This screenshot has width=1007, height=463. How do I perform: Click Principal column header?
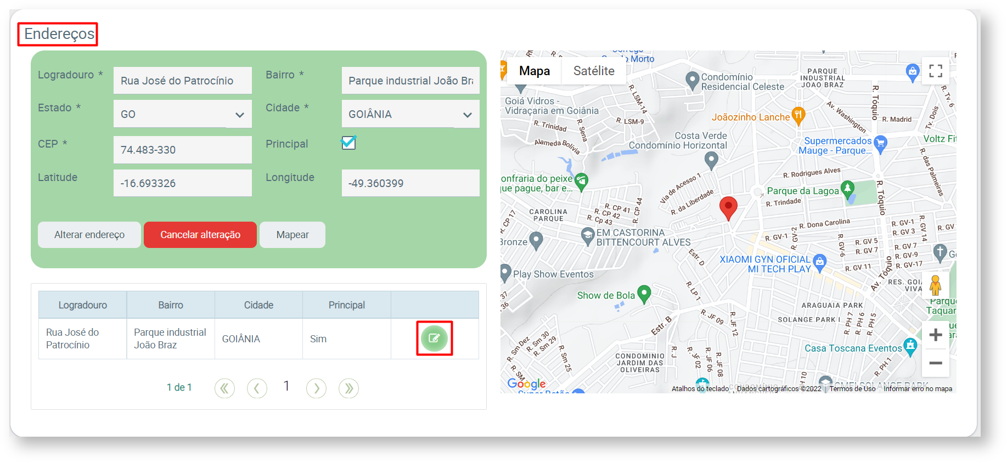click(347, 305)
